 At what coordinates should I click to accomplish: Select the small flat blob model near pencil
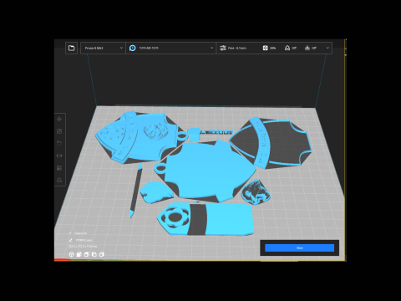[x=156, y=192]
